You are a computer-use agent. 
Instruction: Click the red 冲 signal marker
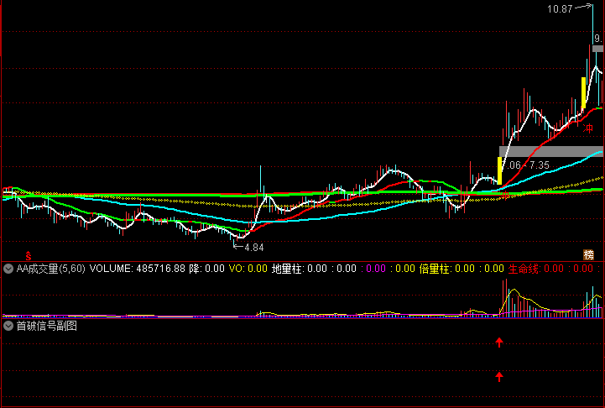(x=588, y=128)
